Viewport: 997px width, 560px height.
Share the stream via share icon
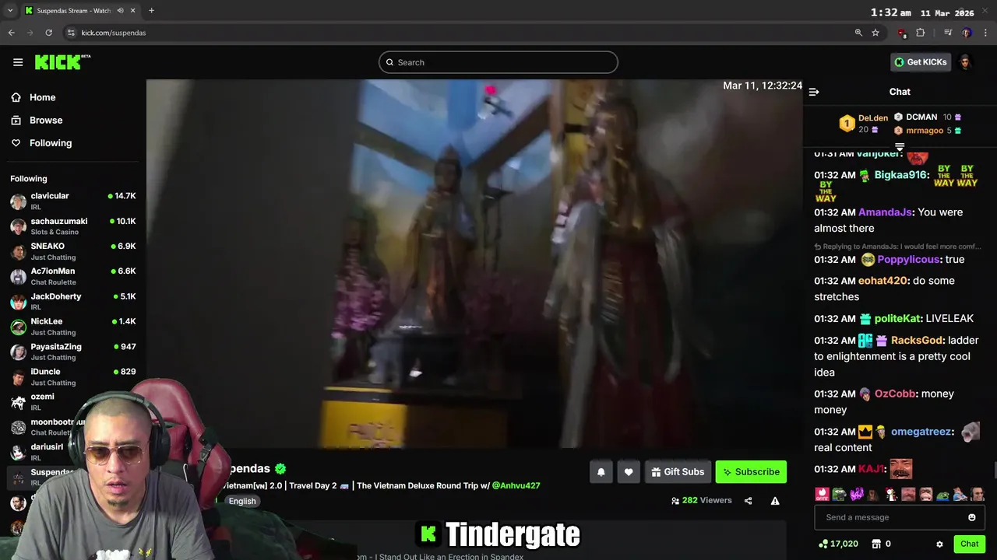click(x=748, y=501)
